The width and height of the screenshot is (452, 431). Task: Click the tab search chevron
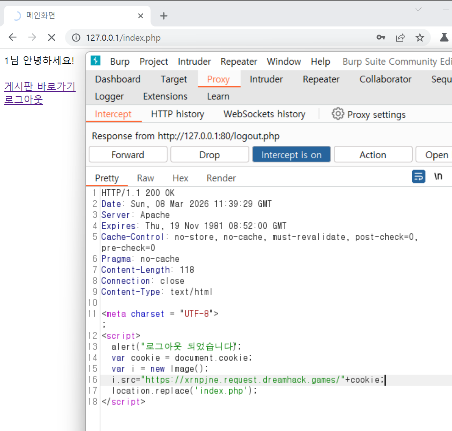418,9
